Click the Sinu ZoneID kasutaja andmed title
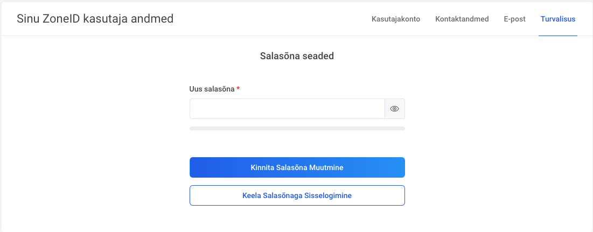The width and height of the screenshot is (593, 232). click(x=95, y=19)
